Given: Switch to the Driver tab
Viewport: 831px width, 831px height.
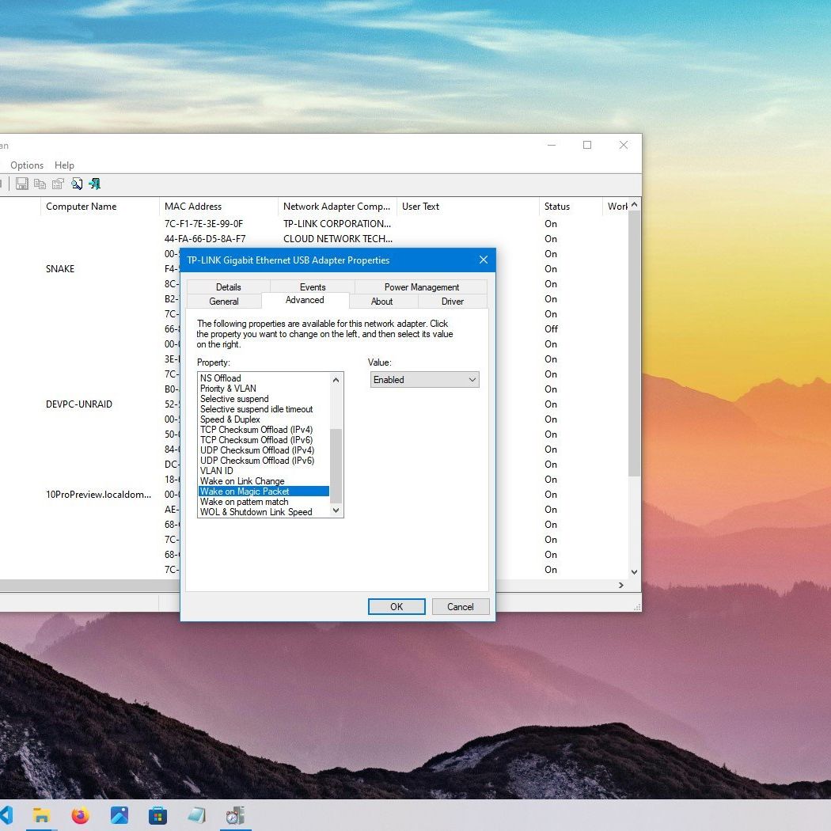Looking at the screenshot, I should pyautogui.click(x=453, y=302).
